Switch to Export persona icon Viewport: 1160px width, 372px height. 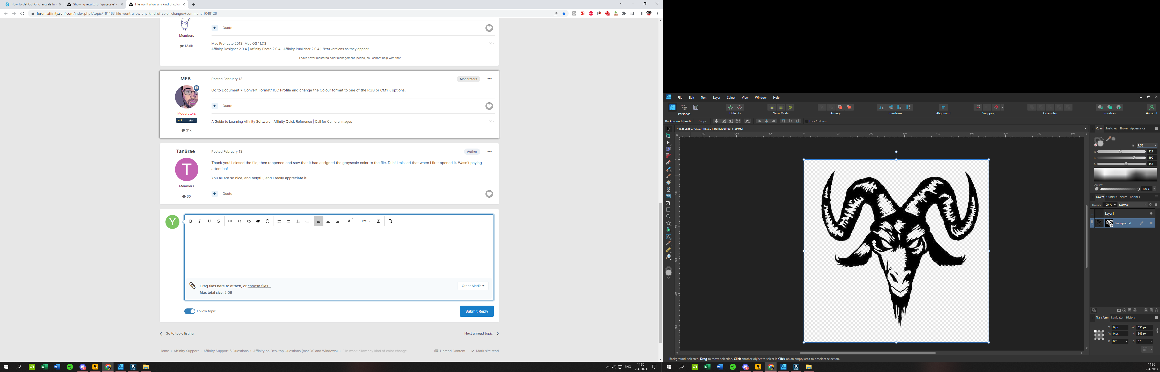tap(696, 107)
